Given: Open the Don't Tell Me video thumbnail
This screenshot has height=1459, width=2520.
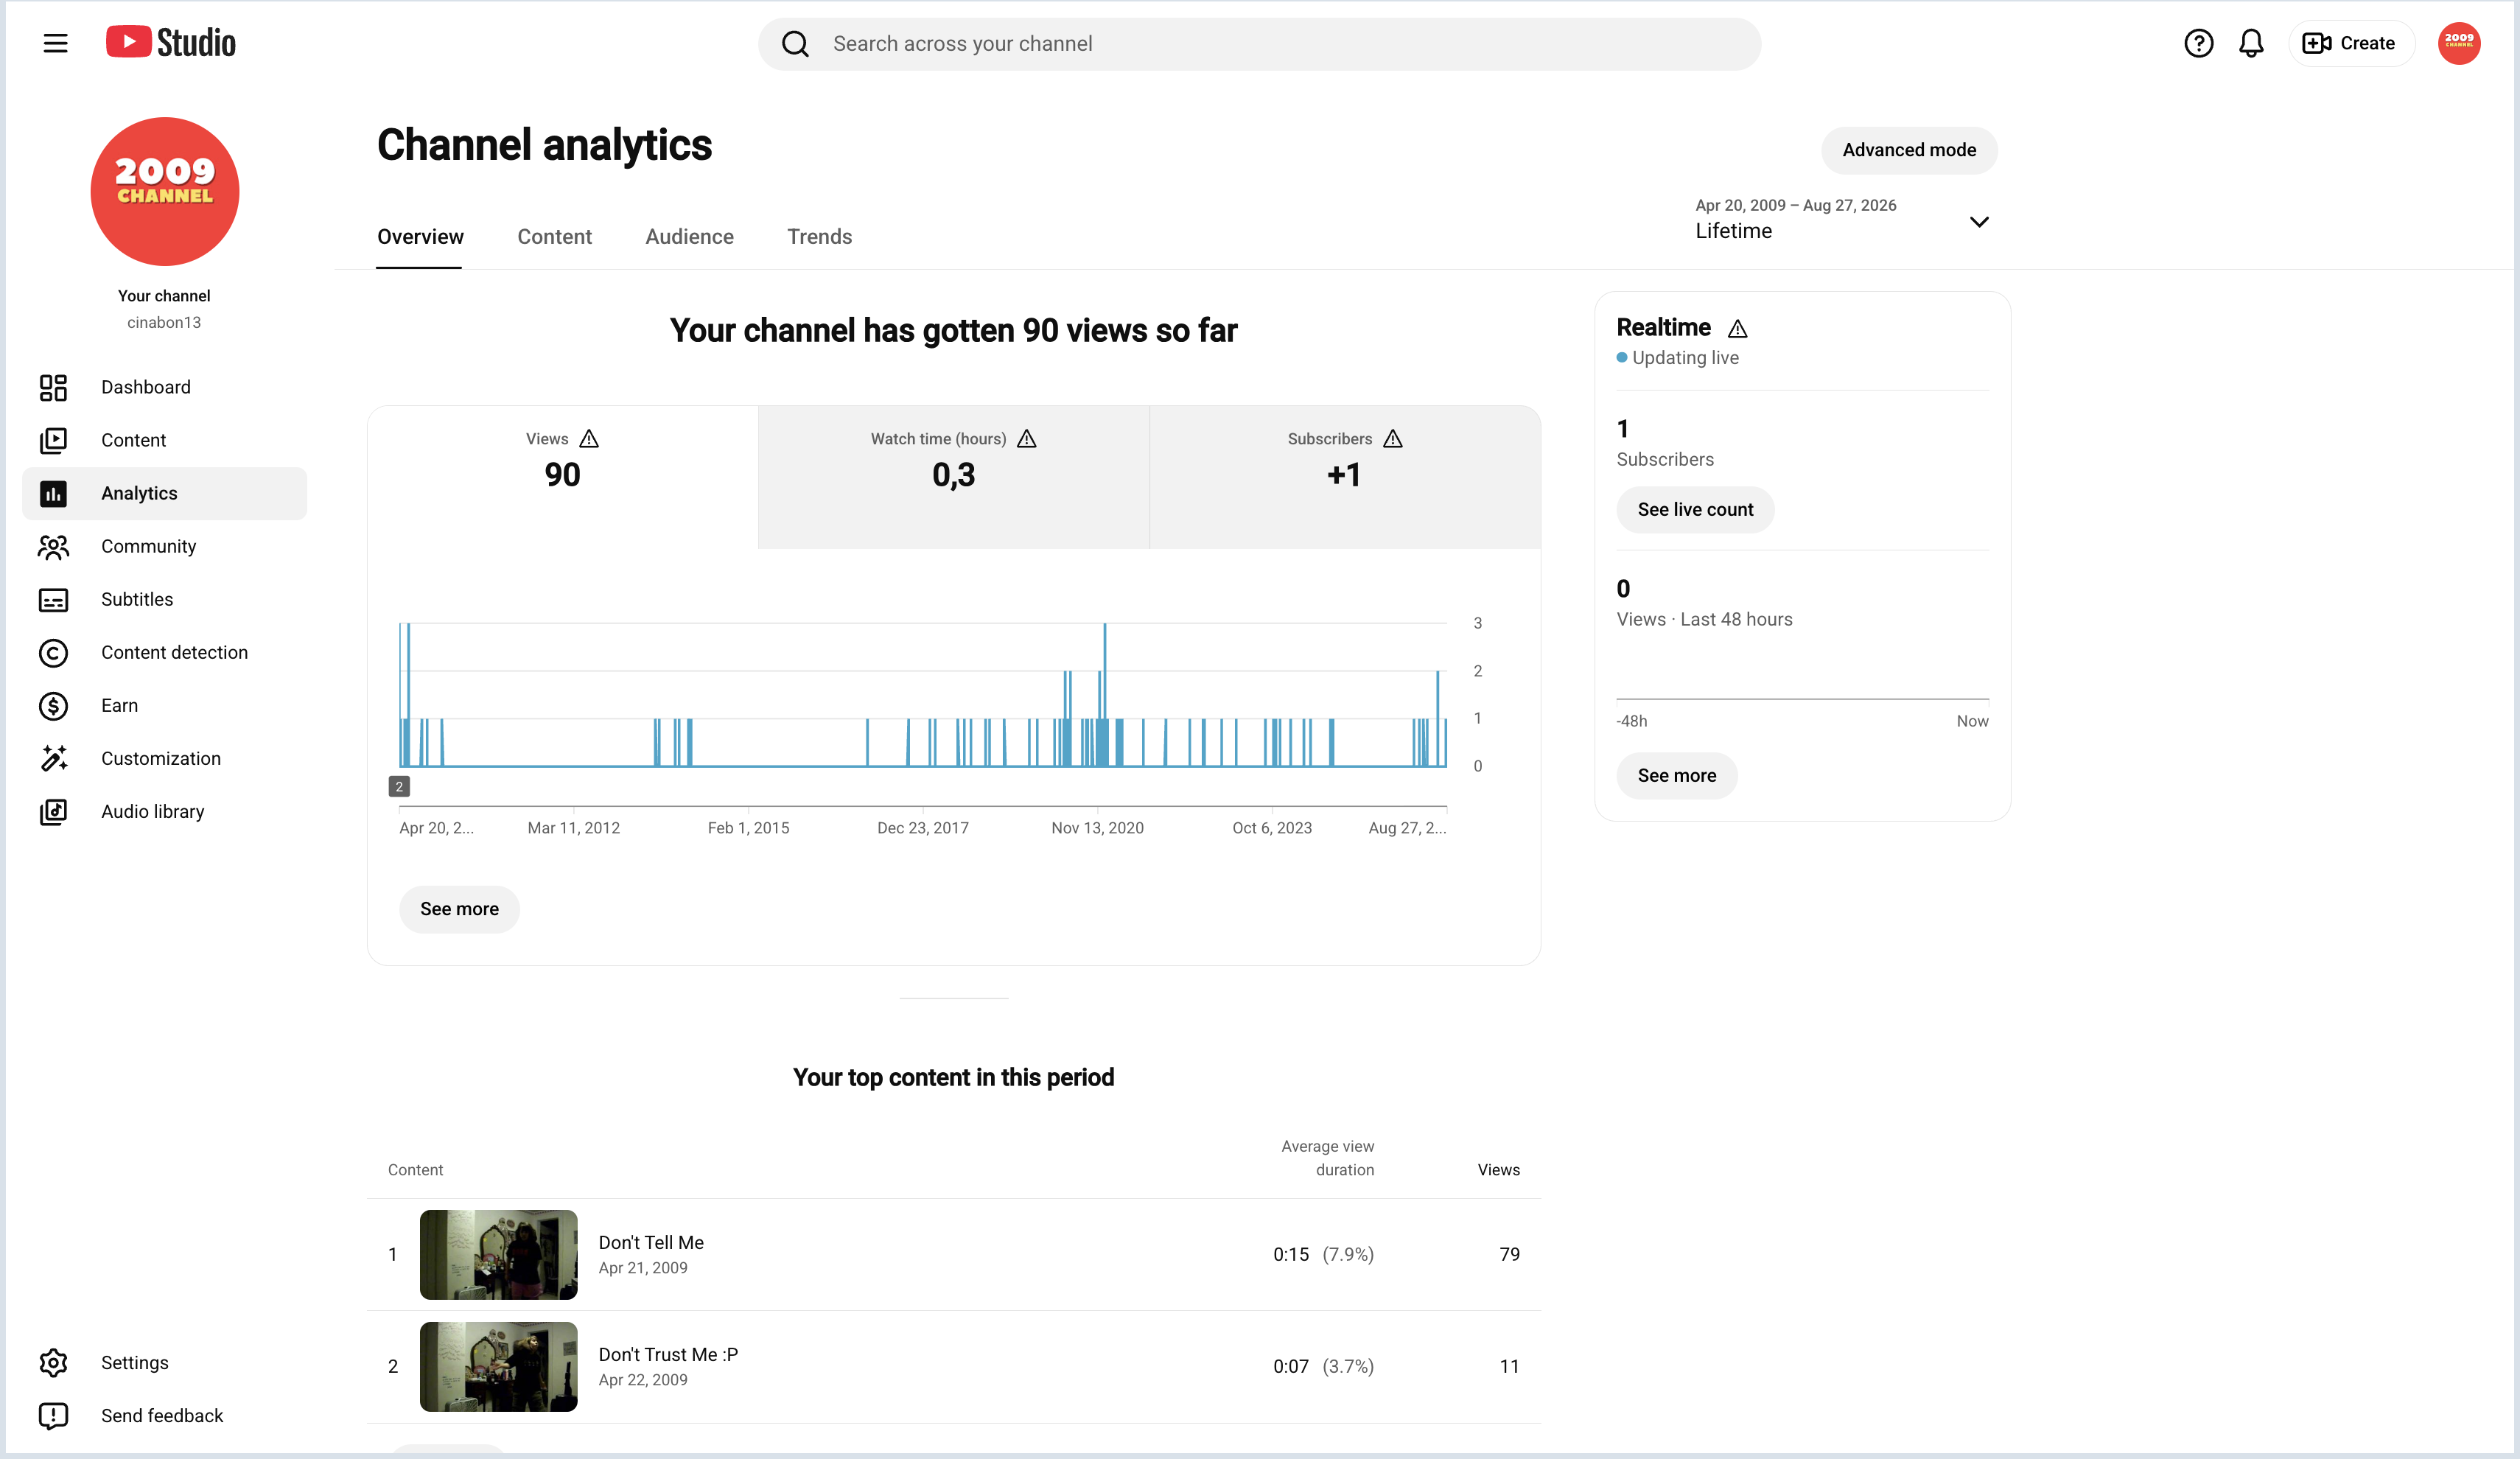Looking at the screenshot, I should click(x=498, y=1254).
